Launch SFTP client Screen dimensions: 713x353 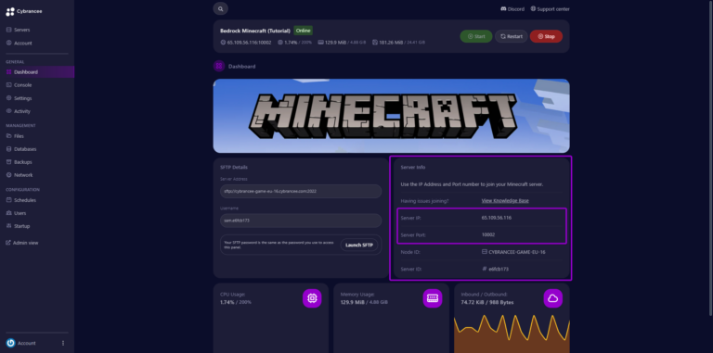[358, 245]
